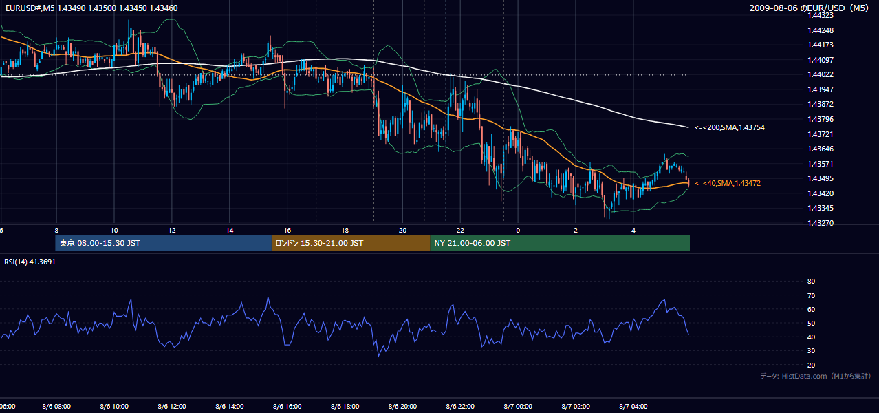Click hour tick 0 under the price chart
The image size is (879, 413).
(x=519, y=230)
